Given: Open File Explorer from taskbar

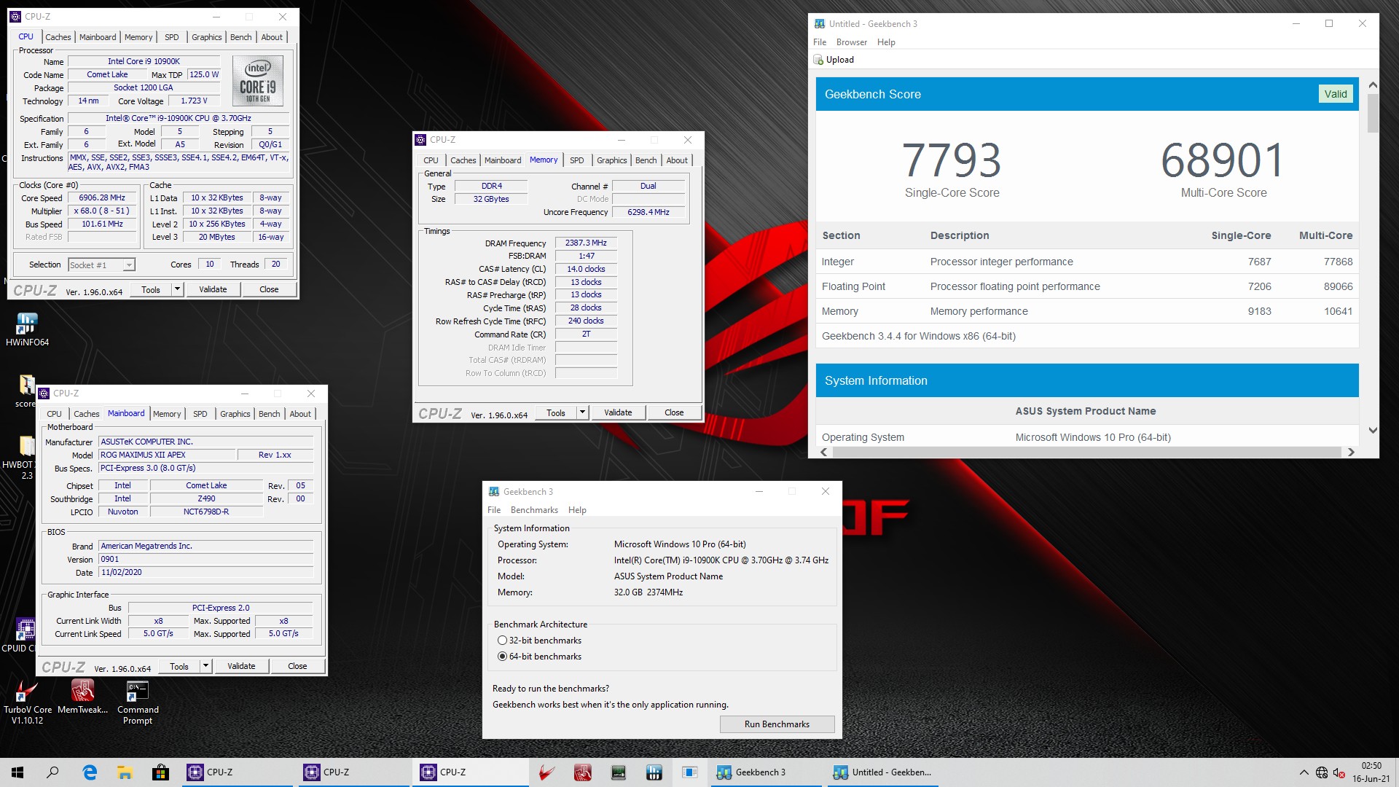Looking at the screenshot, I should point(125,772).
